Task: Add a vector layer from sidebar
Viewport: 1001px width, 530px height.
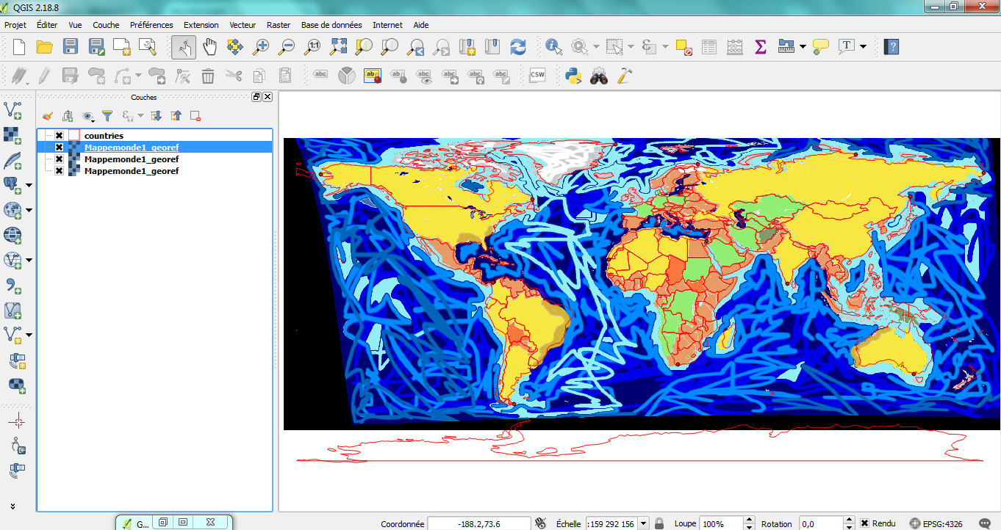Action: point(12,110)
